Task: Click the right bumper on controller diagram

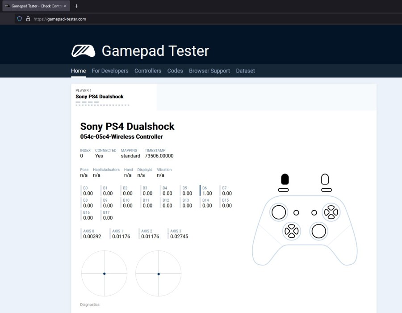Action: pyautogui.click(x=326, y=190)
